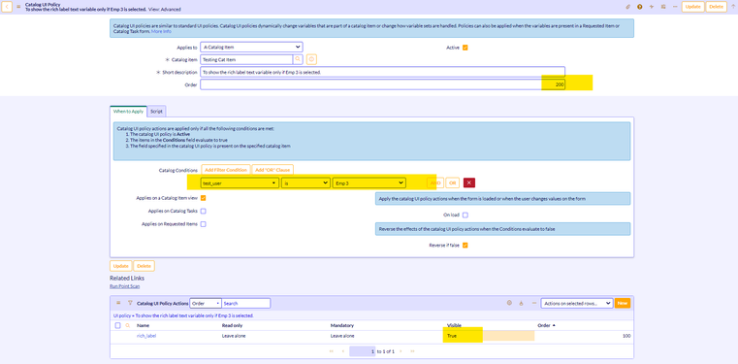
Task: Toggle Applies on a Catalog Item view
Action: tap(204, 198)
